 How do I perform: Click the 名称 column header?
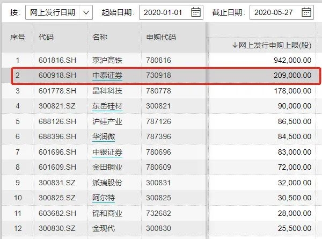point(100,37)
